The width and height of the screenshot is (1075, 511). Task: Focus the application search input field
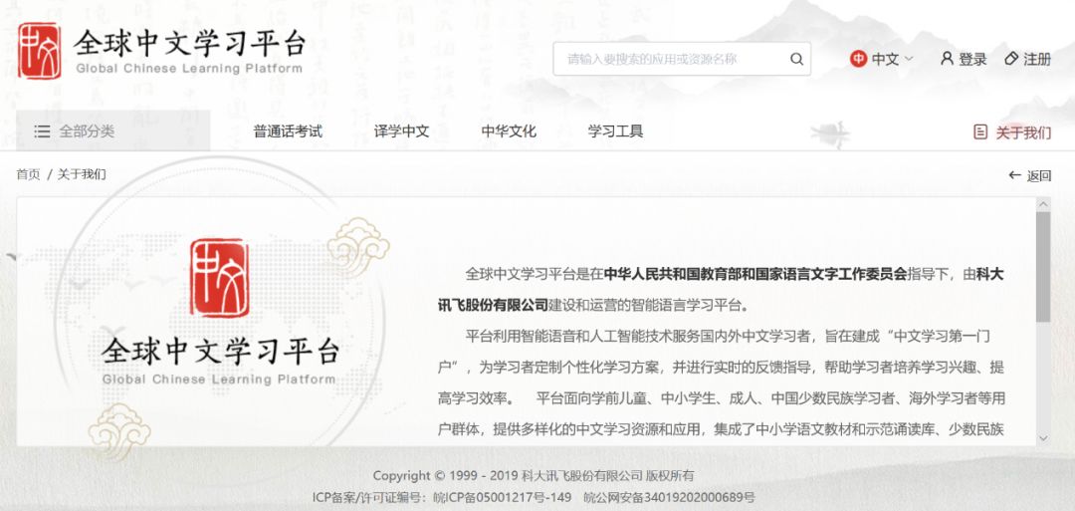click(682, 59)
